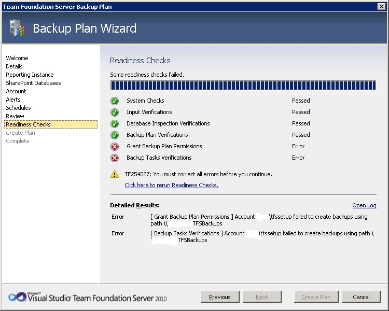Click the Backup Plan Wizard server icon
The image size is (389, 311).
(17, 29)
